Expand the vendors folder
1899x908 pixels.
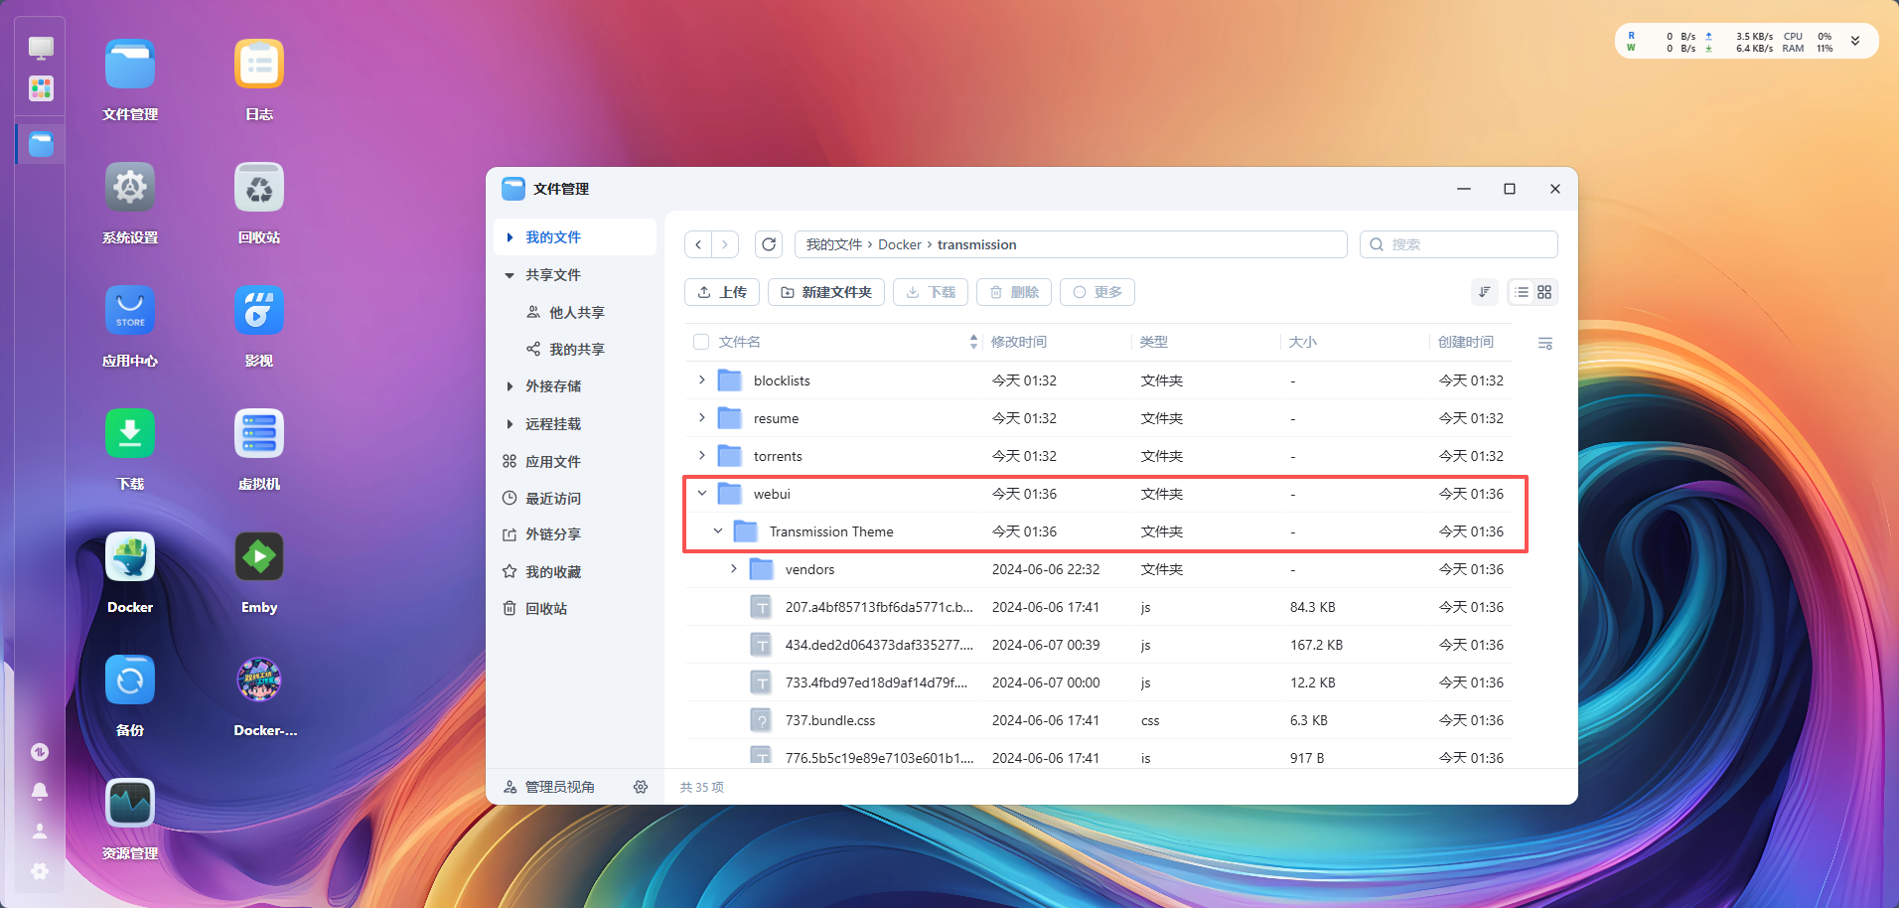click(x=734, y=569)
